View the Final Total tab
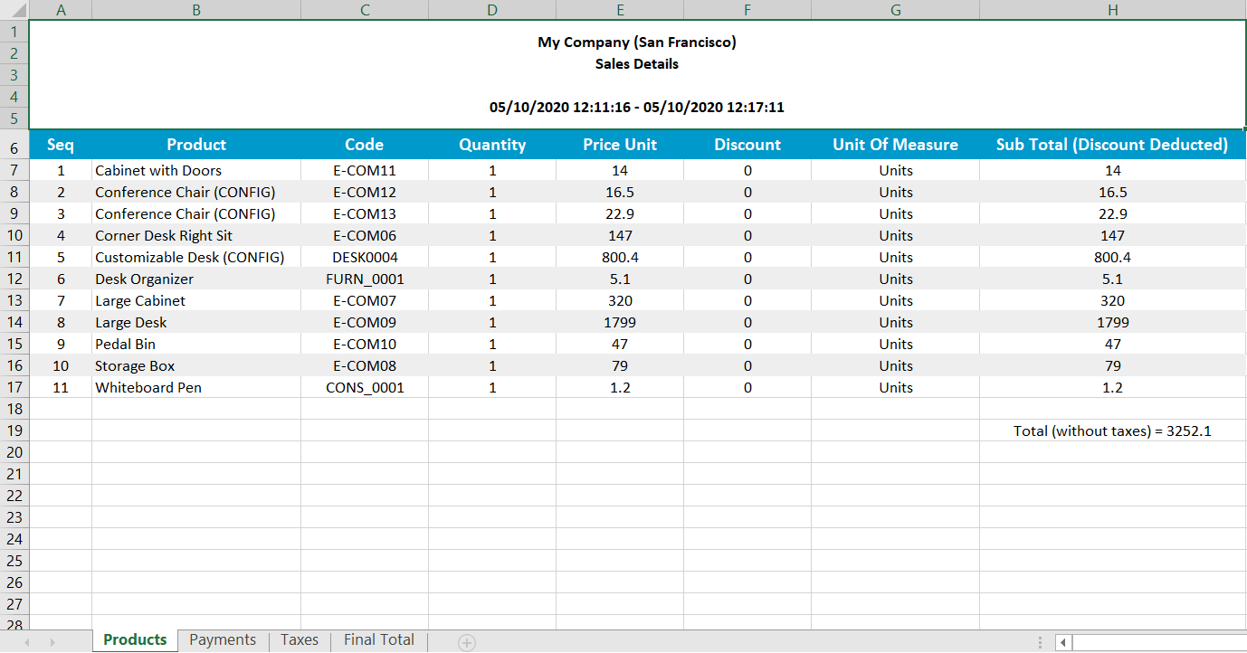 (x=378, y=639)
